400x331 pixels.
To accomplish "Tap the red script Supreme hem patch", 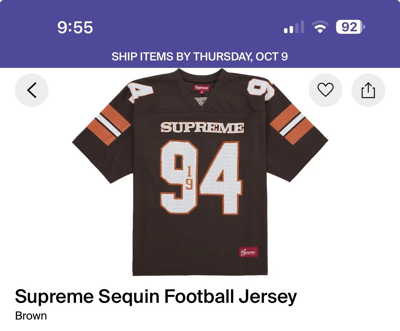I will 248,253.
